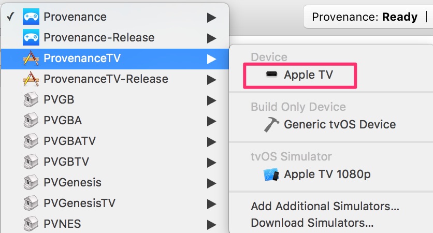Click the ProvenanceTV-Release app icon
The width and height of the screenshot is (433, 233).
[31, 79]
